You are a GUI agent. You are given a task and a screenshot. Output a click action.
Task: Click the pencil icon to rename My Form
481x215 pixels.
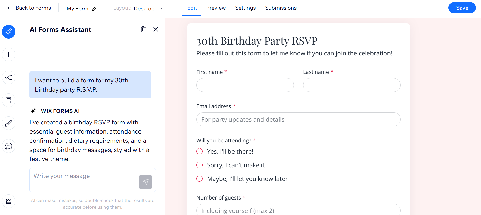[x=94, y=9]
